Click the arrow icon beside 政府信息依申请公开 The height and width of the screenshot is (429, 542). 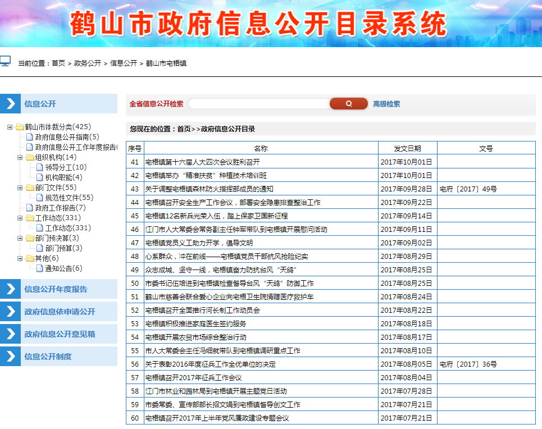click(x=10, y=312)
